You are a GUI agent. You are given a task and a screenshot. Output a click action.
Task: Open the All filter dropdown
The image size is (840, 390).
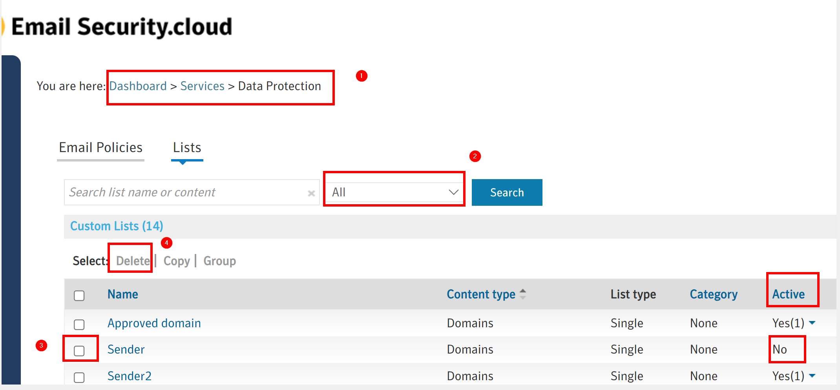coord(394,192)
